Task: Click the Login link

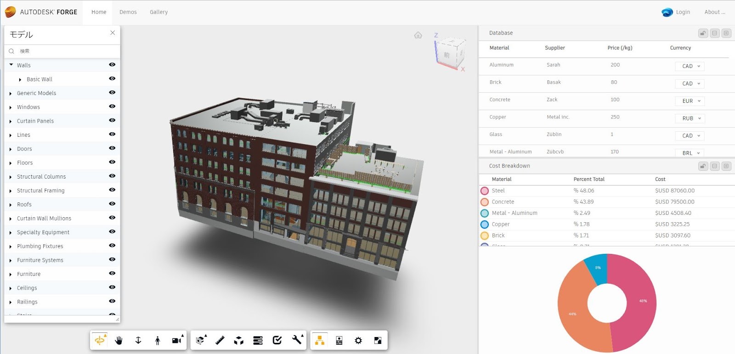Action: pyautogui.click(x=683, y=12)
